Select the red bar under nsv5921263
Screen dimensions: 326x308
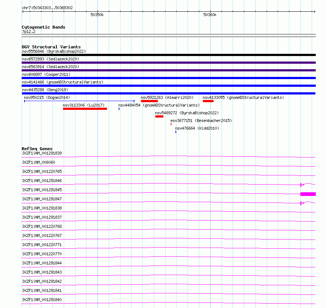coord(149,101)
